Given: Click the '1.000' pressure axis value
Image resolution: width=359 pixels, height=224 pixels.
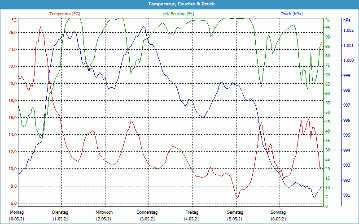Looking at the screenshot, I should coord(348,60).
